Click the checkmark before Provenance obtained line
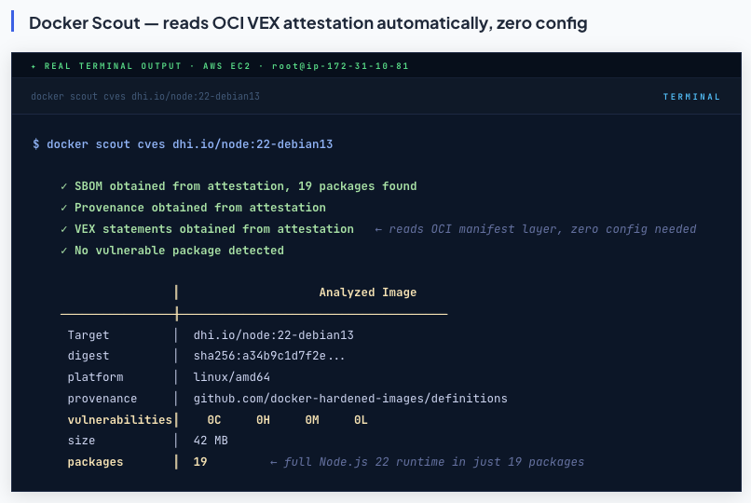 [63, 208]
